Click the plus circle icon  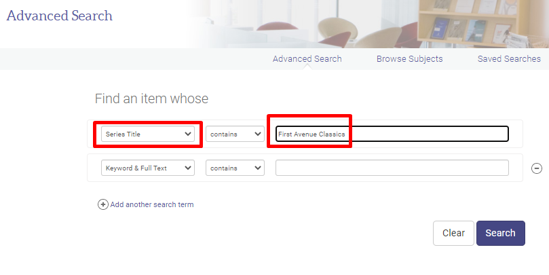pyautogui.click(x=103, y=204)
